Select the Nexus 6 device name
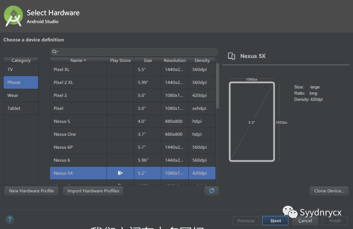 click(x=62, y=160)
